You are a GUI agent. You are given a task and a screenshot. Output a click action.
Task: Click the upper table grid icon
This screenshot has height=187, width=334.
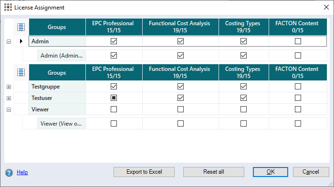coord(21,27)
